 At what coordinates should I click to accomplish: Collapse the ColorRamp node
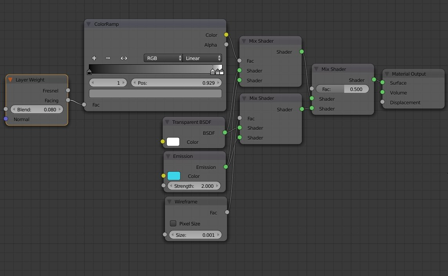pos(89,24)
